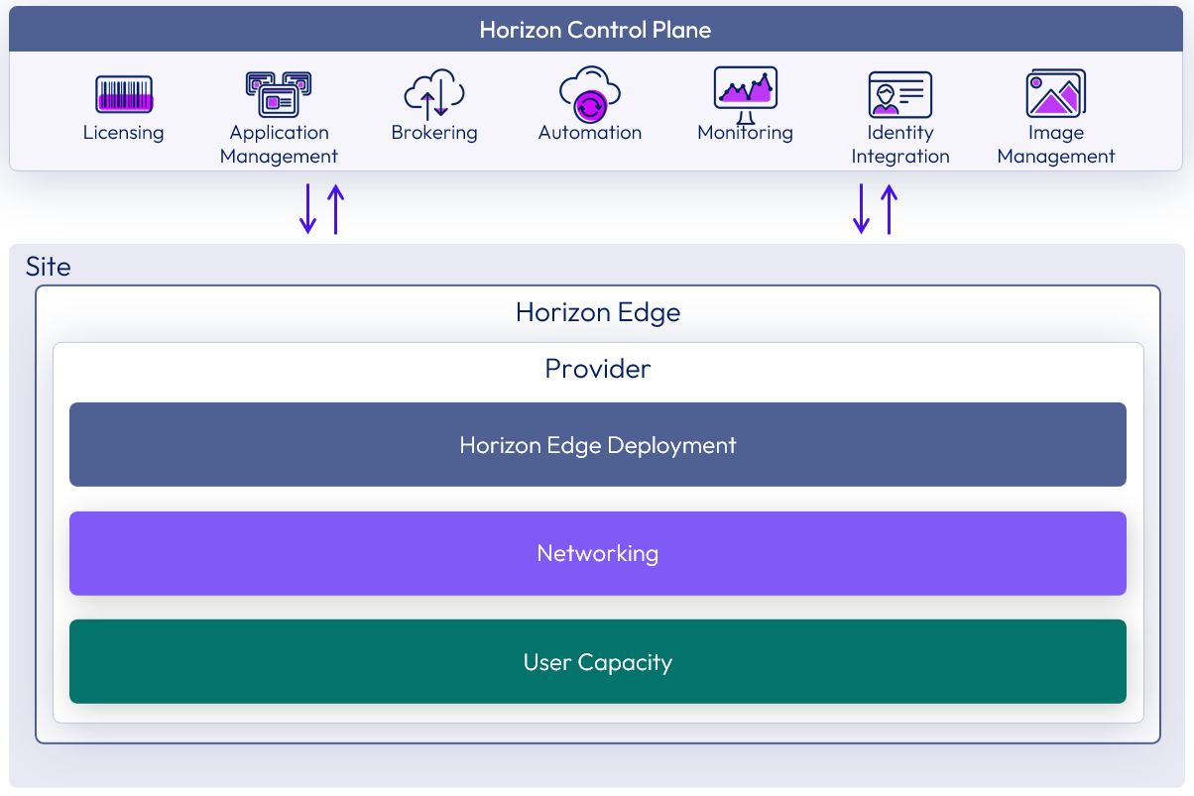Open the Automation cloud sync icon
This screenshot has height=796, width=1194.
click(589, 94)
